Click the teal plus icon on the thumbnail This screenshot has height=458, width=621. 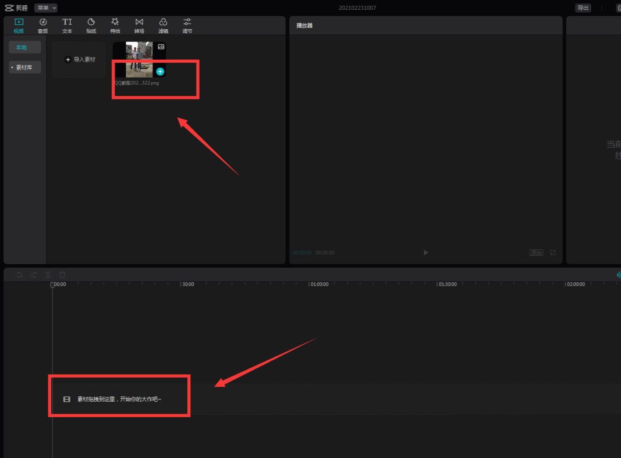tap(160, 72)
